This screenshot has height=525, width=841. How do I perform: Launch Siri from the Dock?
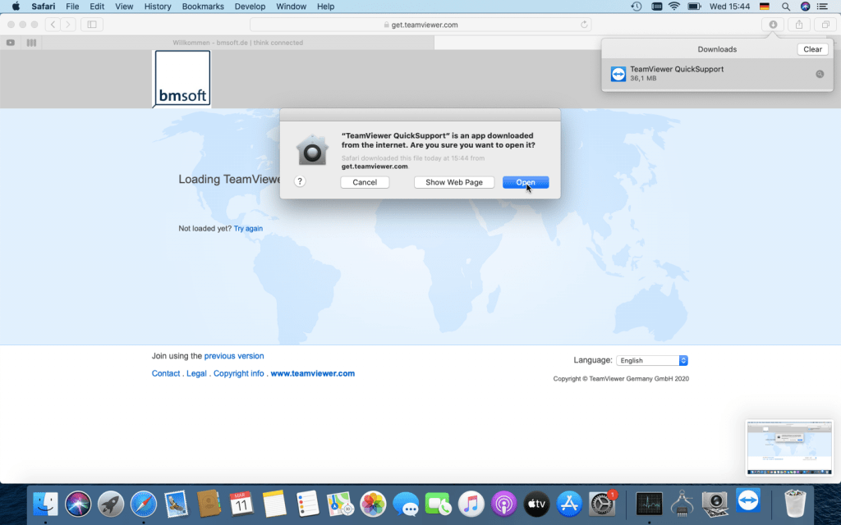[78, 504]
